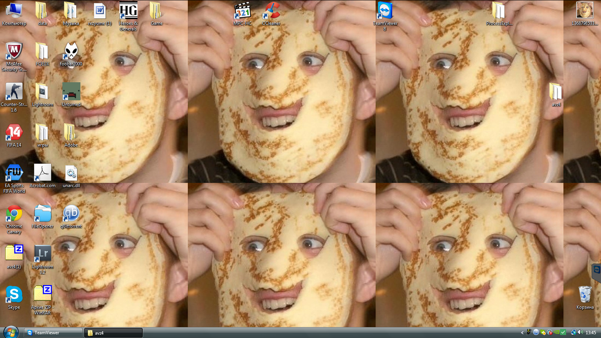Click the 13:45 taskbar clock
Screen dimensions: 601x338
(591, 333)
